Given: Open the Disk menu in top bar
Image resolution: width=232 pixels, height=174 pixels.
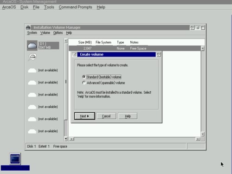Looking at the screenshot, I should (x=25, y=7).
